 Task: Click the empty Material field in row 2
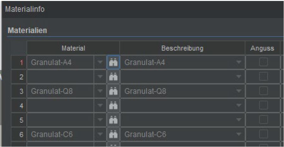[60, 77]
